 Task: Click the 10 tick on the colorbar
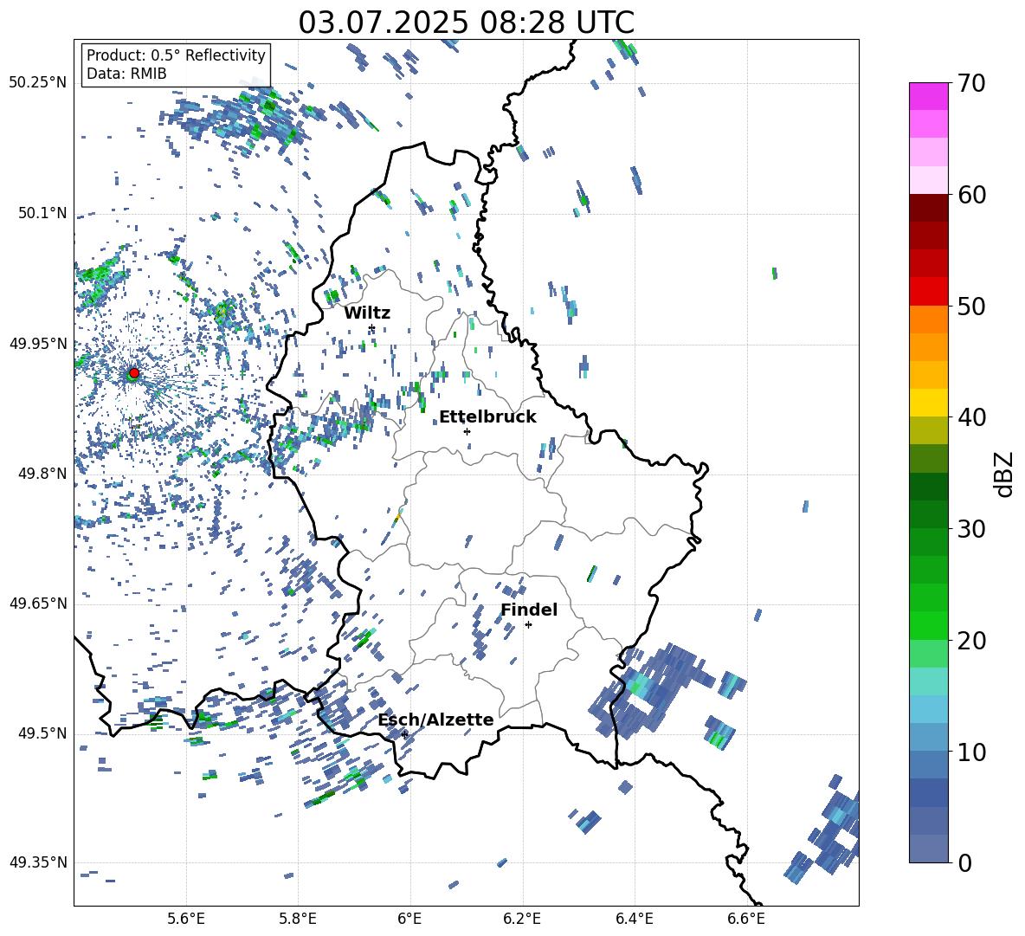coord(971,752)
